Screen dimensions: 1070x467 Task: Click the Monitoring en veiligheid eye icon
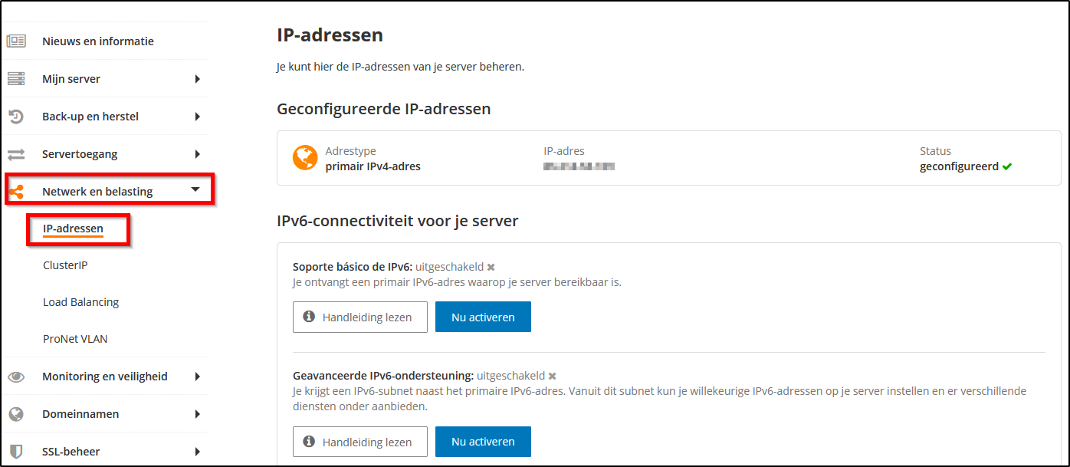pyautogui.click(x=16, y=376)
